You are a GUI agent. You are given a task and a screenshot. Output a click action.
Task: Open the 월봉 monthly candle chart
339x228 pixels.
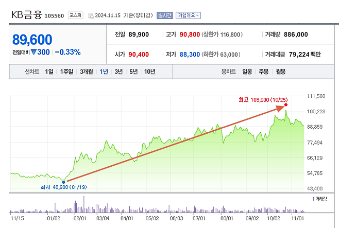tap(280, 72)
